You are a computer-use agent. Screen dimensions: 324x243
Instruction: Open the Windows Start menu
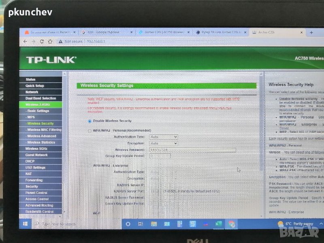coord(25,224)
